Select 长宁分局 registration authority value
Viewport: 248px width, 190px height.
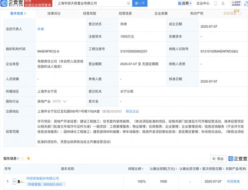point(127,91)
